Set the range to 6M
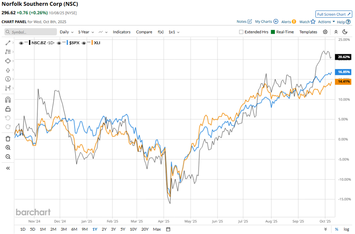 [x=74, y=229]
